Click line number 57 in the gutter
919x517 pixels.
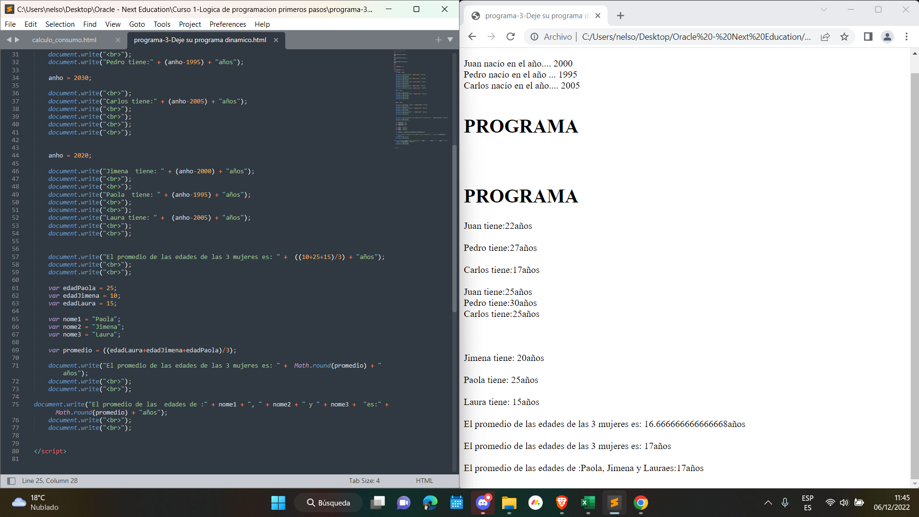(15, 257)
